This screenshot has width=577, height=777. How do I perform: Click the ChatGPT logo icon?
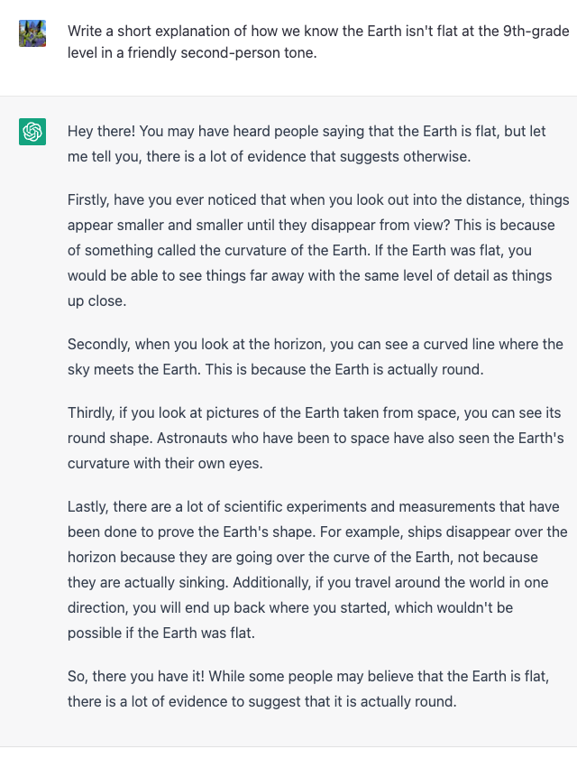point(32,132)
